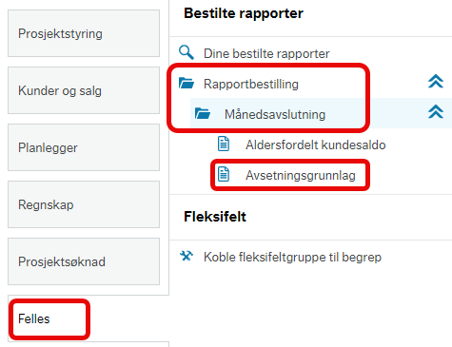Open the Avsetningsgrunnlag report
The width and height of the screenshot is (452, 347).
point(301,175)
